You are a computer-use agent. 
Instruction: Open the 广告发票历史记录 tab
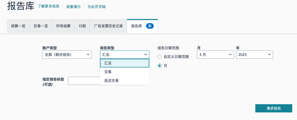pyautogui.click(x=108, y=26)
